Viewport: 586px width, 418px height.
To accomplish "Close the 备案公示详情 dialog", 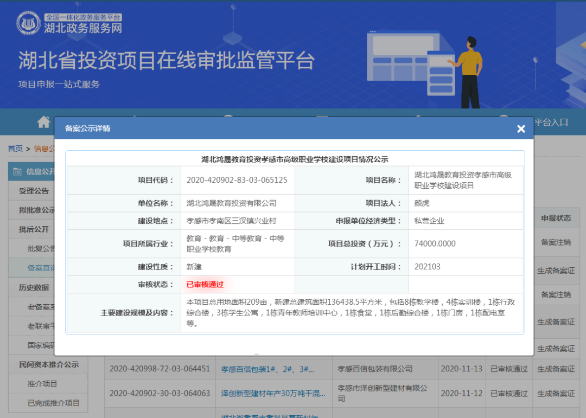I will pos(521,129).
